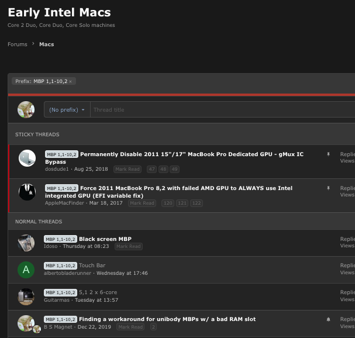This screenshot has height=338, width=355.
Task: Remove the MBP 1,1-10,2 prefix filter
Action: 70,81
